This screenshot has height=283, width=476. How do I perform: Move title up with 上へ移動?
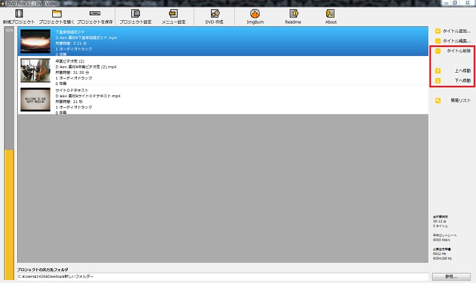point(453,70)
